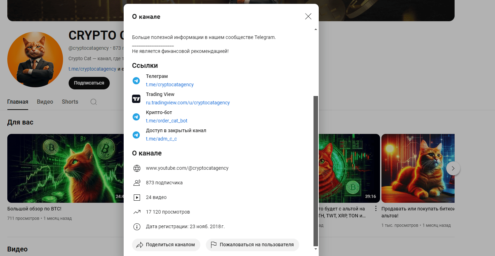Screen dimensions: 495x256
Task: Click Не является финансовой рекомендацией text
Action: click(x=180, y=51)
